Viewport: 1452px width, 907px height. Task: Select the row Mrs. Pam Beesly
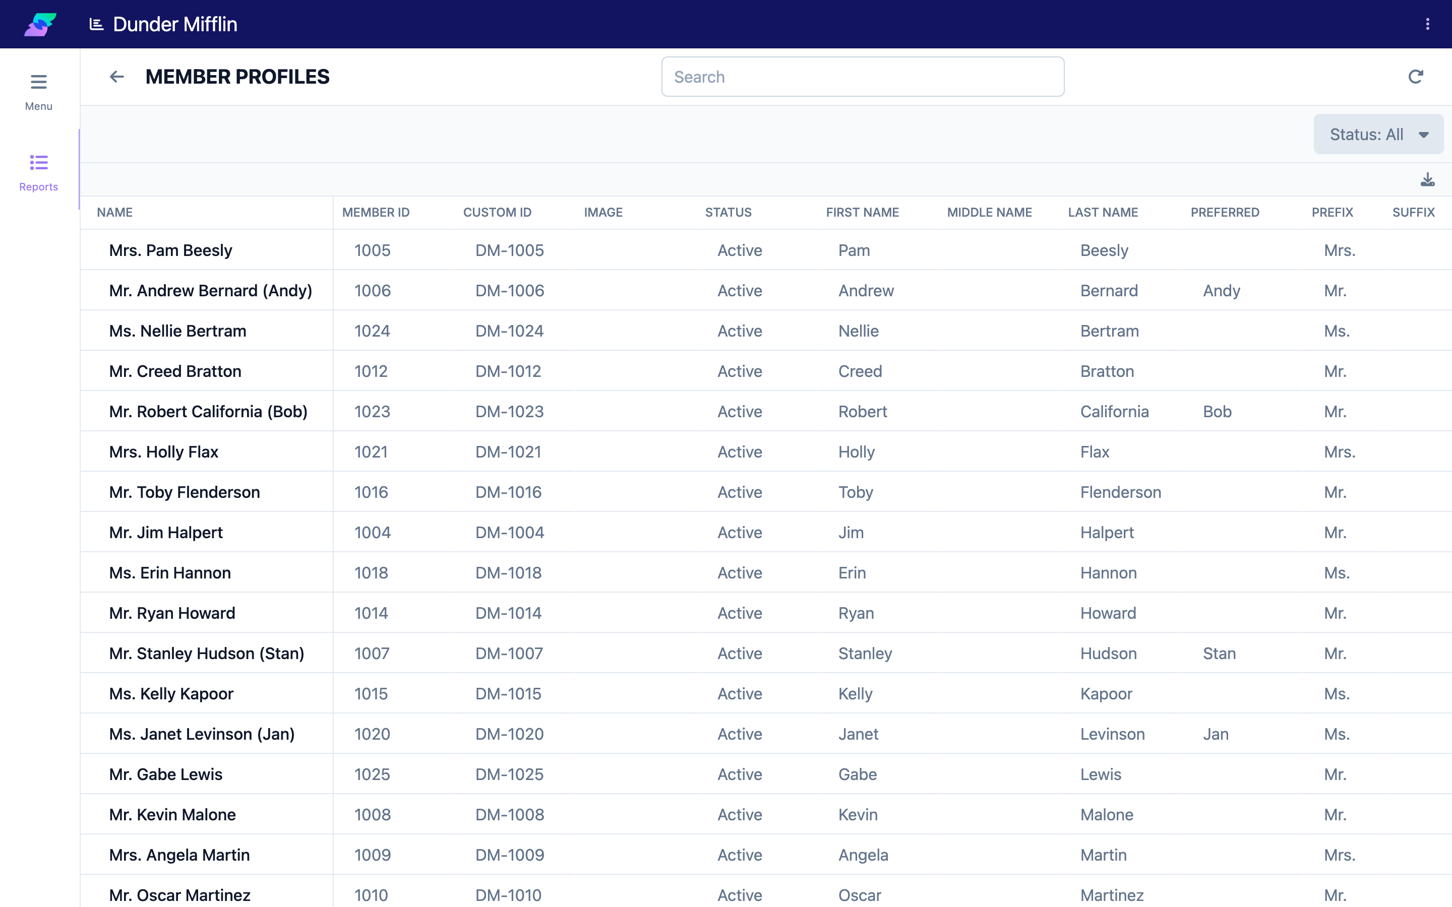click(x=766, y=250)
